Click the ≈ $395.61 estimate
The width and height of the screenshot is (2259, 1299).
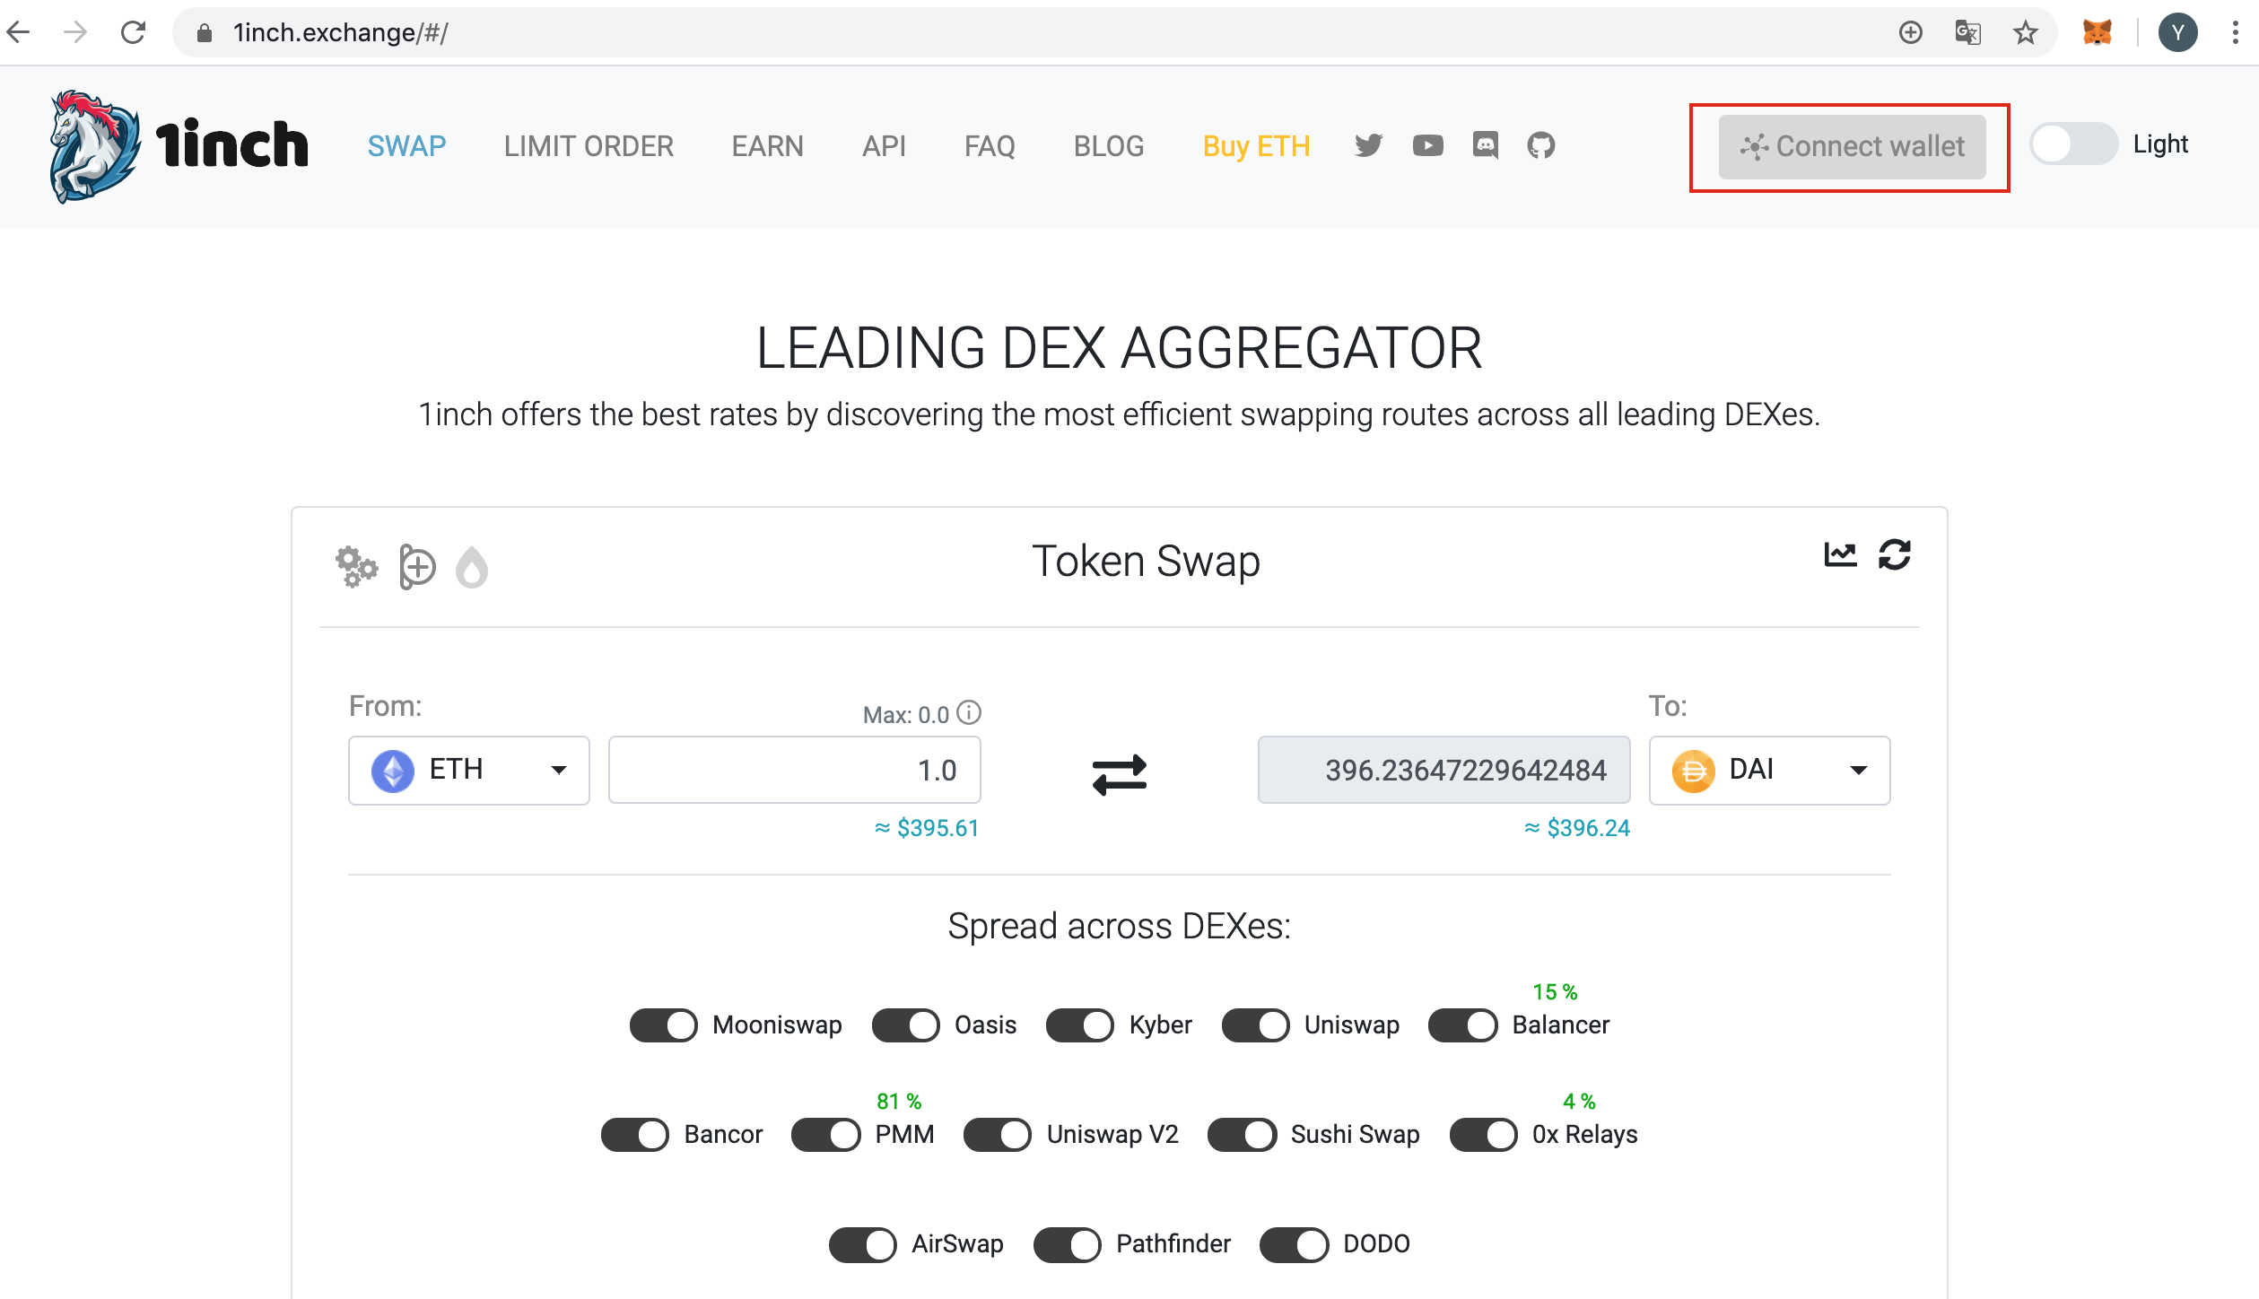coord(927,828)
